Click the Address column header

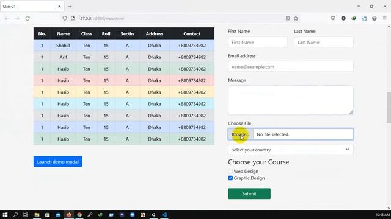click(155, 34)
